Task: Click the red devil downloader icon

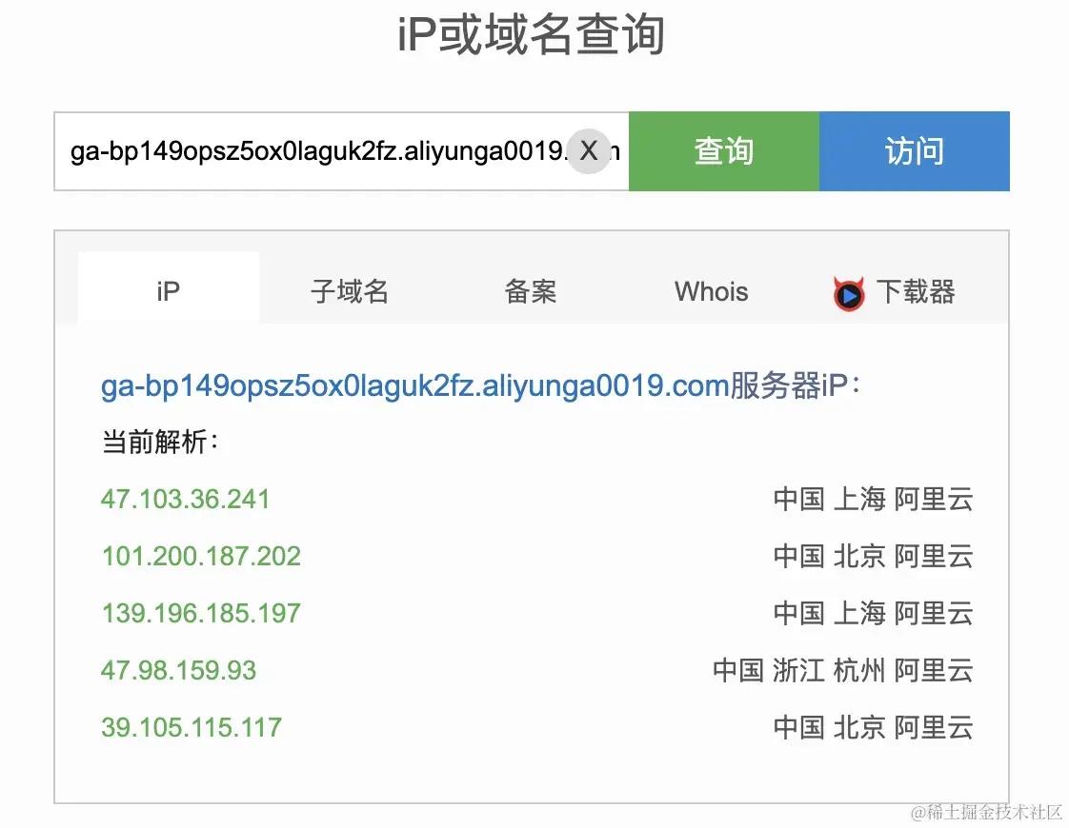Action: (849, 293)
